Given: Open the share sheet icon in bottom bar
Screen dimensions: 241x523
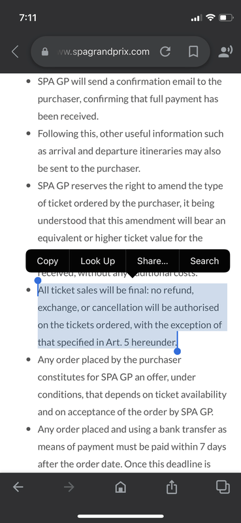Looking at the screenshot, I should [x=172, y=487].
